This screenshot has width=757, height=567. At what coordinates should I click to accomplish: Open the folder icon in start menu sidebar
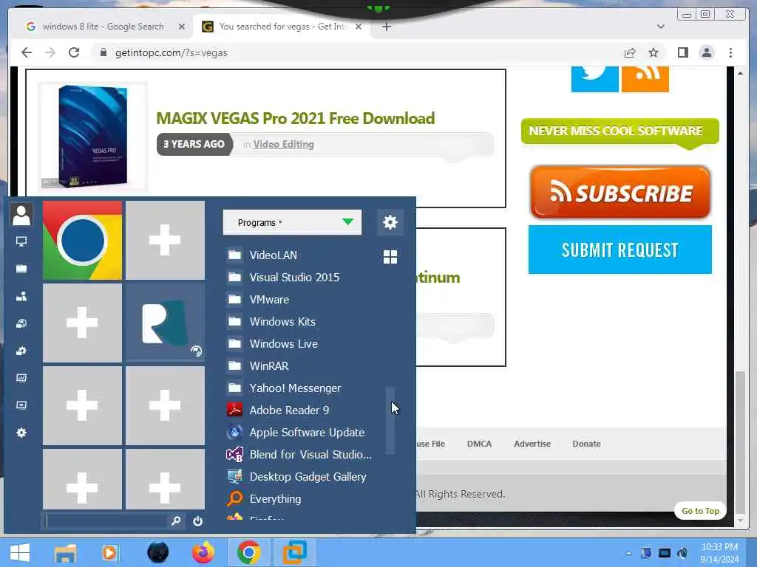[x=21, y=269]
